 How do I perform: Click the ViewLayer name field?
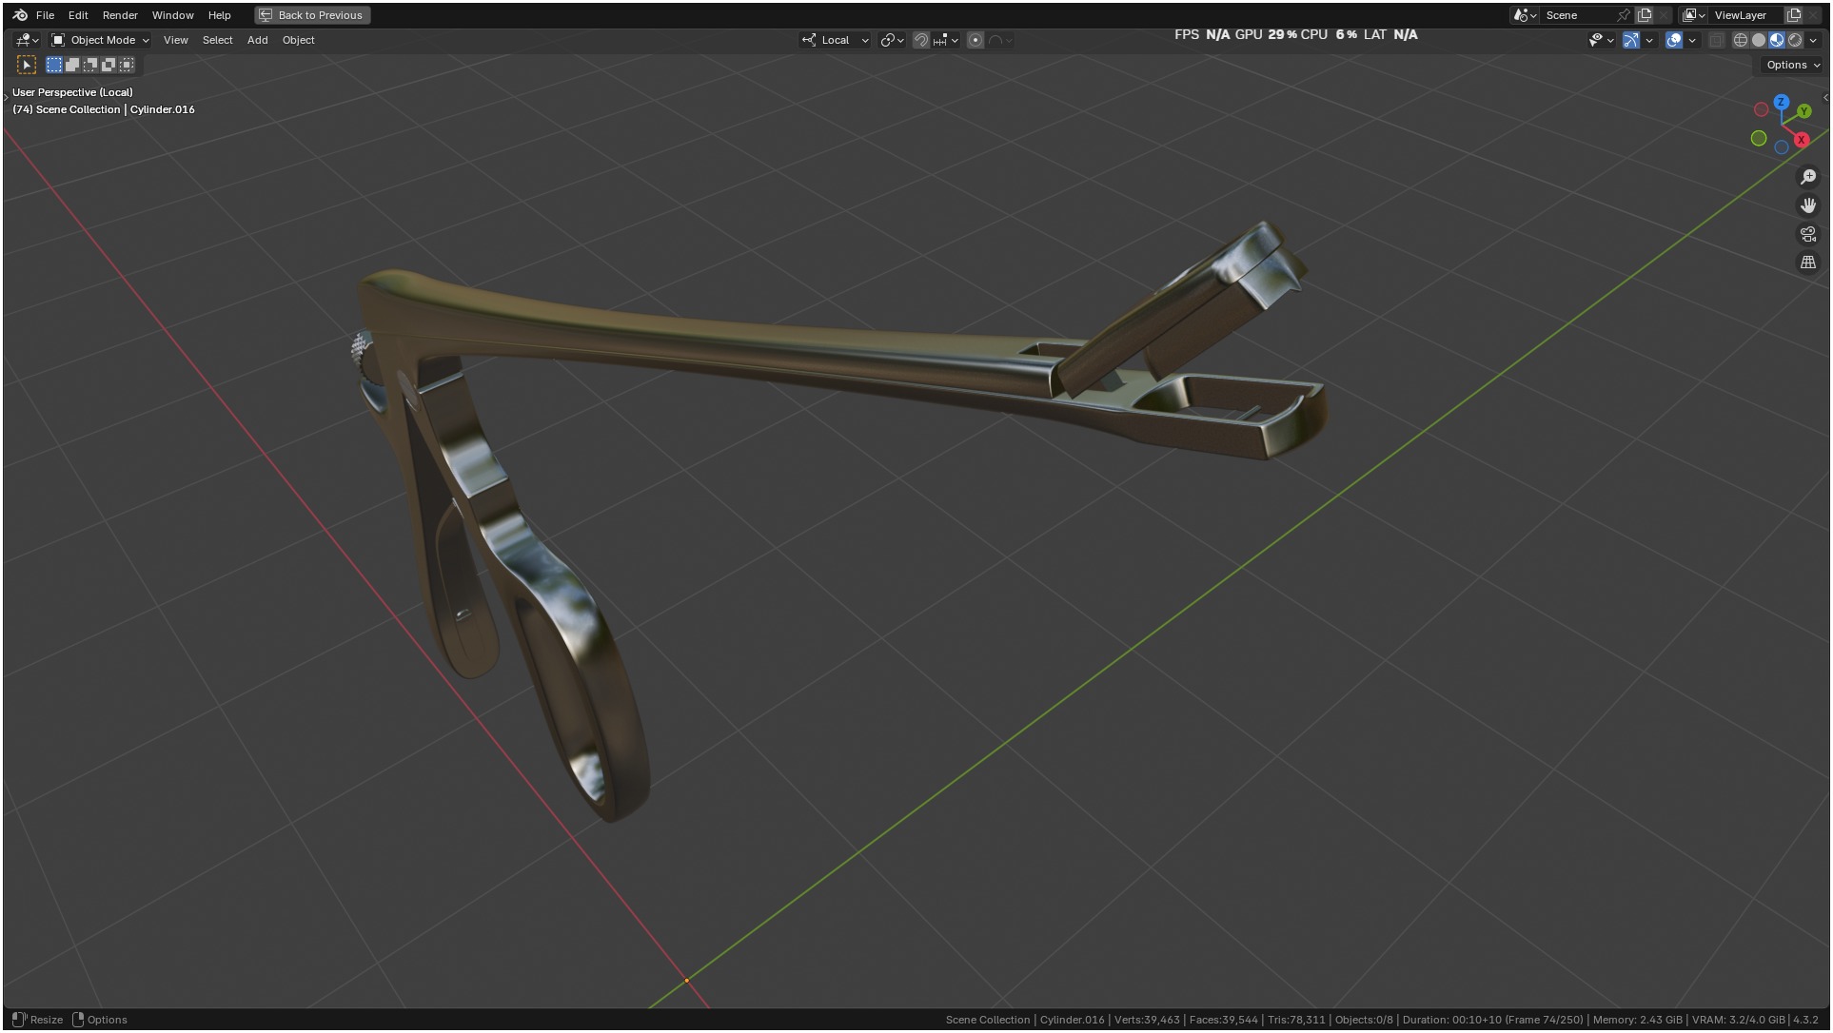click(x=1746, y=15)
